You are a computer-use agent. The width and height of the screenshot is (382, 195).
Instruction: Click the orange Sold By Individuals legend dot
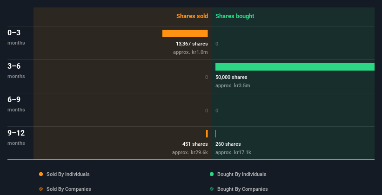(x=41, y=174)
